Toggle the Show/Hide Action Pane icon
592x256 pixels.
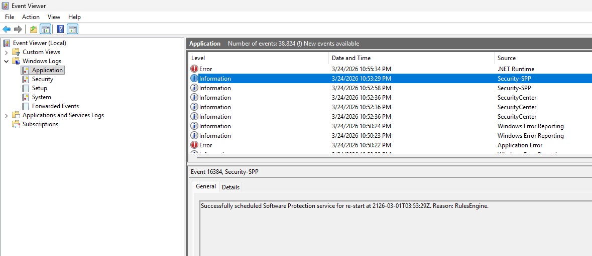tap(72, 29)
